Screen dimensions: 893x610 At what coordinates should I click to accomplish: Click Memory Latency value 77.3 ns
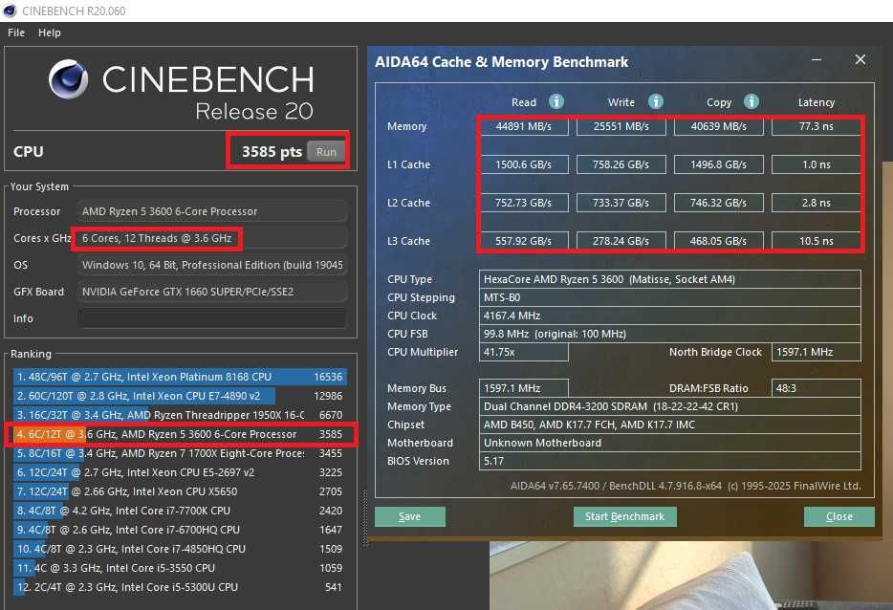(x=817, y=126)
